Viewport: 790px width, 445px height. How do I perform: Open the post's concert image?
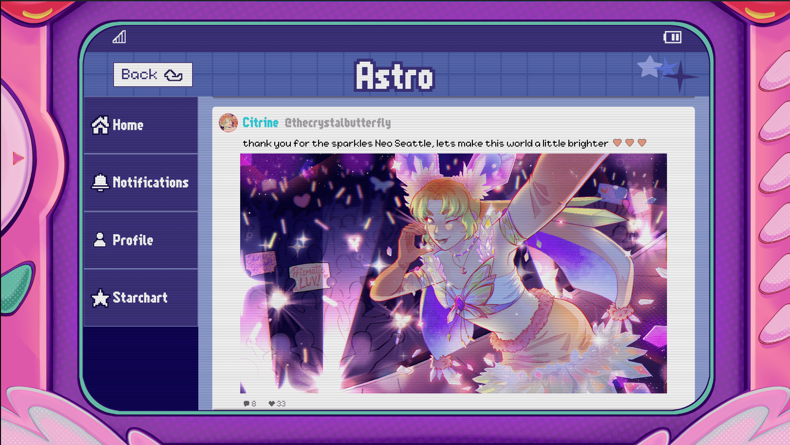tap(453, 273)
